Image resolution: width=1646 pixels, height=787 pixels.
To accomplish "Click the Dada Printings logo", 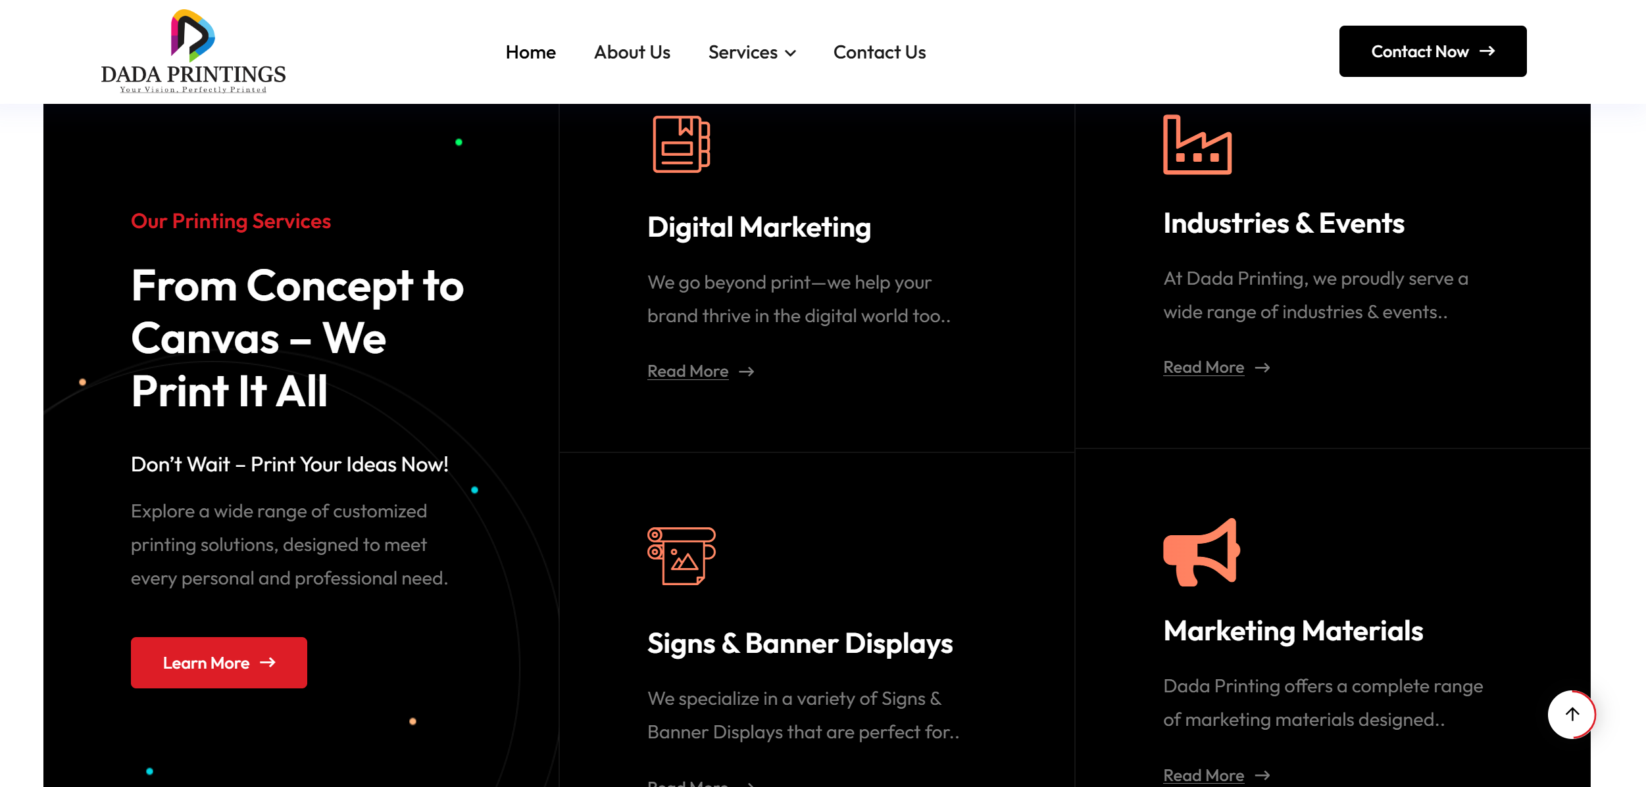I will pyautogui.click(x=193, y=51).
